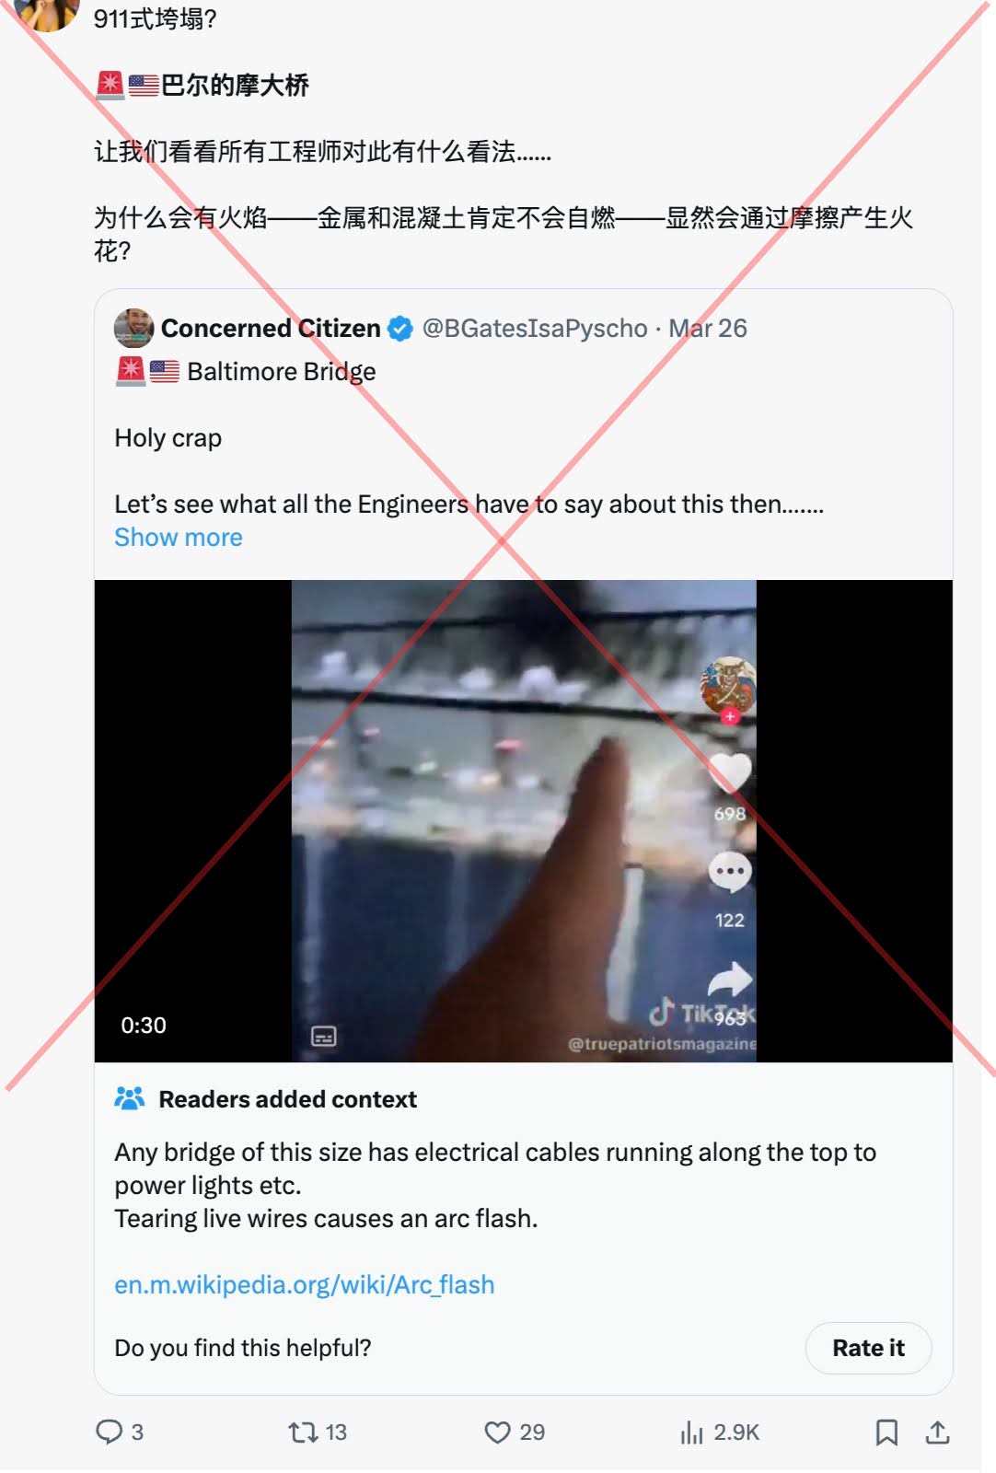This screenshot has height=1473, width=996.
Task: Click the TikTok comment bubble in video
Action: pos(730,871)
